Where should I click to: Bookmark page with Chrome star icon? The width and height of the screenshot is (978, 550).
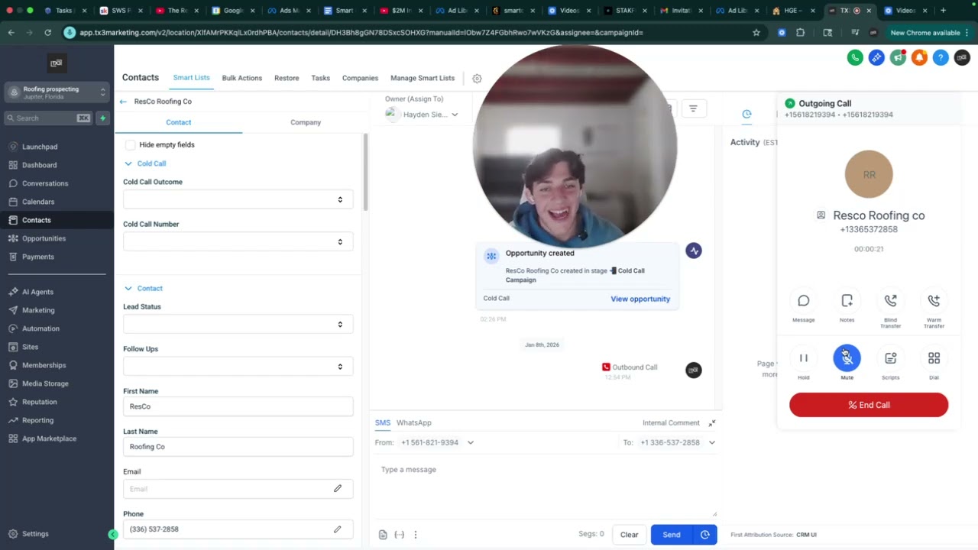(756, 33)
